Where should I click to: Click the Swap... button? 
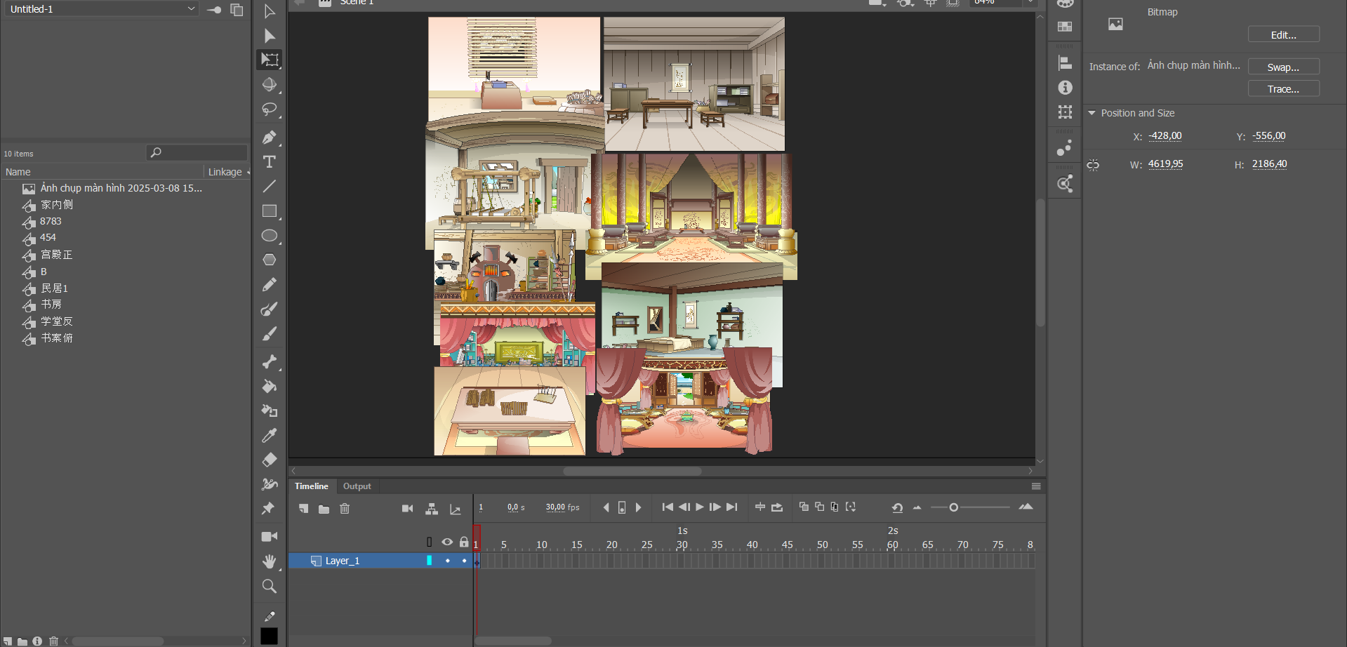pos(1282,67)
